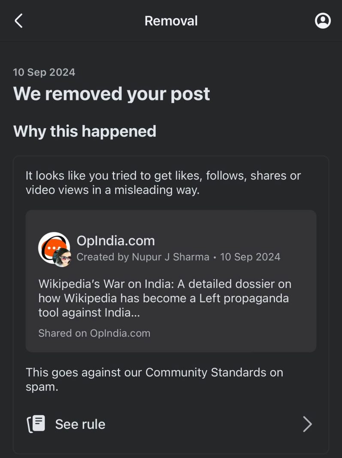Open the profile account icon
The image size is (342, 458).
click(x=323, y=21)
